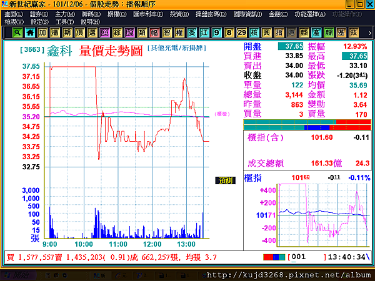Open the 操盤密碼(D) menu
Viewport: 375px width, 281px height.
(211, 14)
